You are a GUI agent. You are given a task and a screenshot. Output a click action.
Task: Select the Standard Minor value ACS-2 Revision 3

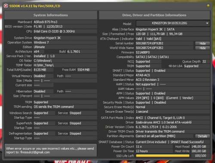point(147,80)
